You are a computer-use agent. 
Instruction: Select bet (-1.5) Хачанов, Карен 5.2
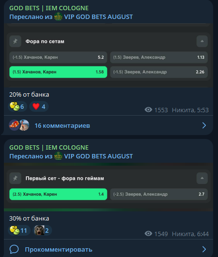(x=58, y=57)
